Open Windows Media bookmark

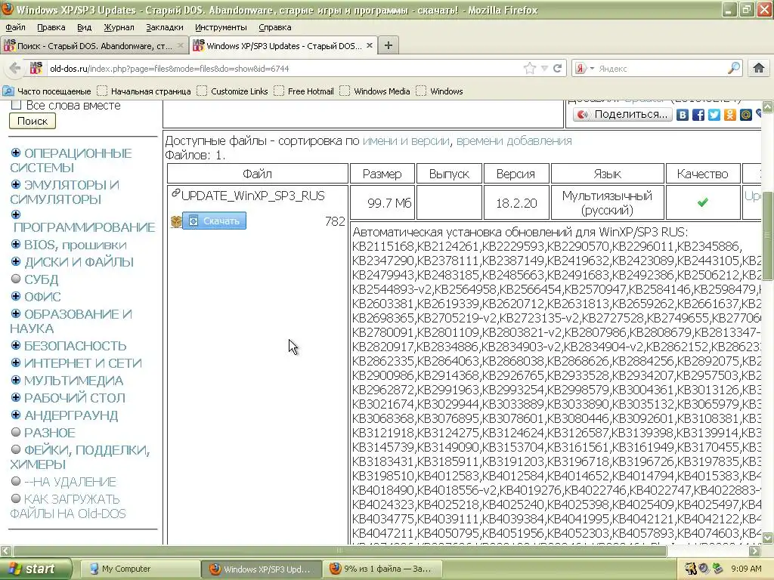coord(375,91)
